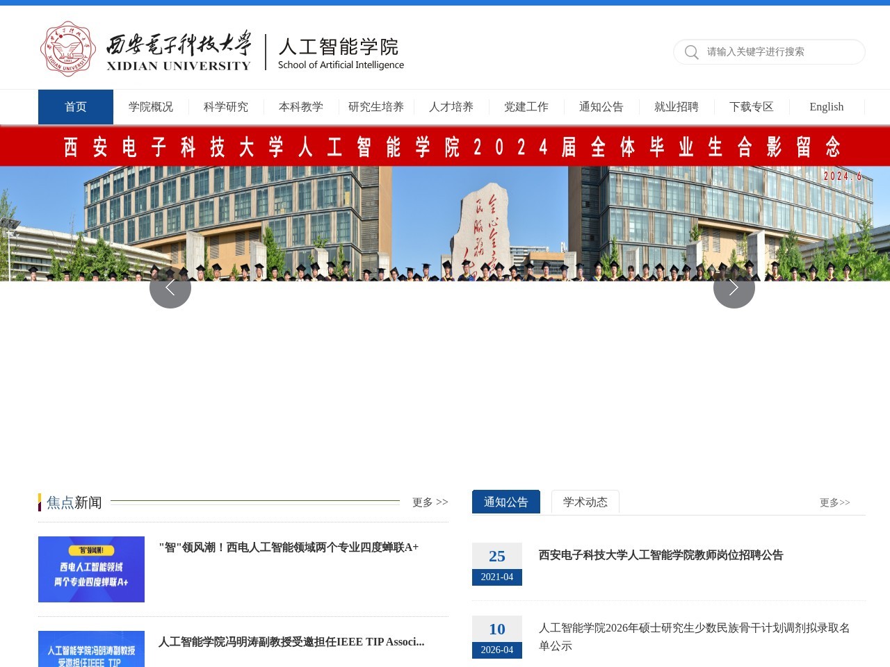Select the 通知公告 tab
The image size is (890, 667).
click(x=505, y=502)
